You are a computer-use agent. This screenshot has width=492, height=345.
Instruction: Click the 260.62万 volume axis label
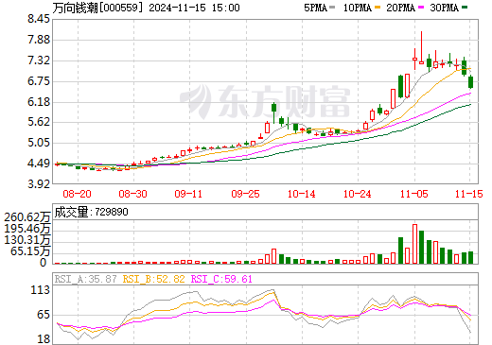coord(27,217)
